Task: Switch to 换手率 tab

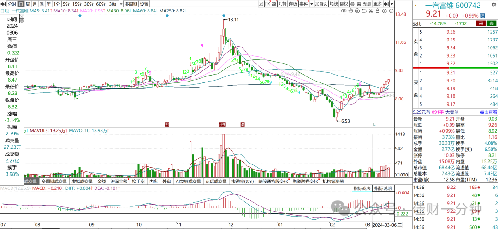Action: tap(138, 182)
